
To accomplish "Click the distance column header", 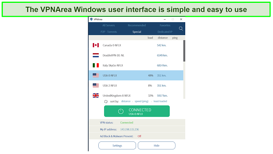I will (x=163, y=38).
